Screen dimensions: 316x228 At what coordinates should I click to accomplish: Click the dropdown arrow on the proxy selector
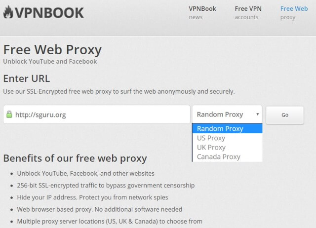(257, 114)
